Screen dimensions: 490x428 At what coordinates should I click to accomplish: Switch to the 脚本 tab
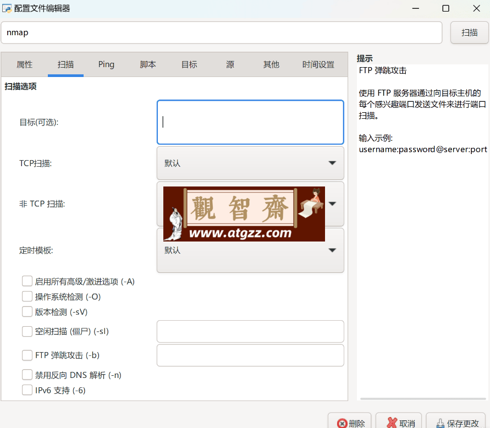[148, 64]
